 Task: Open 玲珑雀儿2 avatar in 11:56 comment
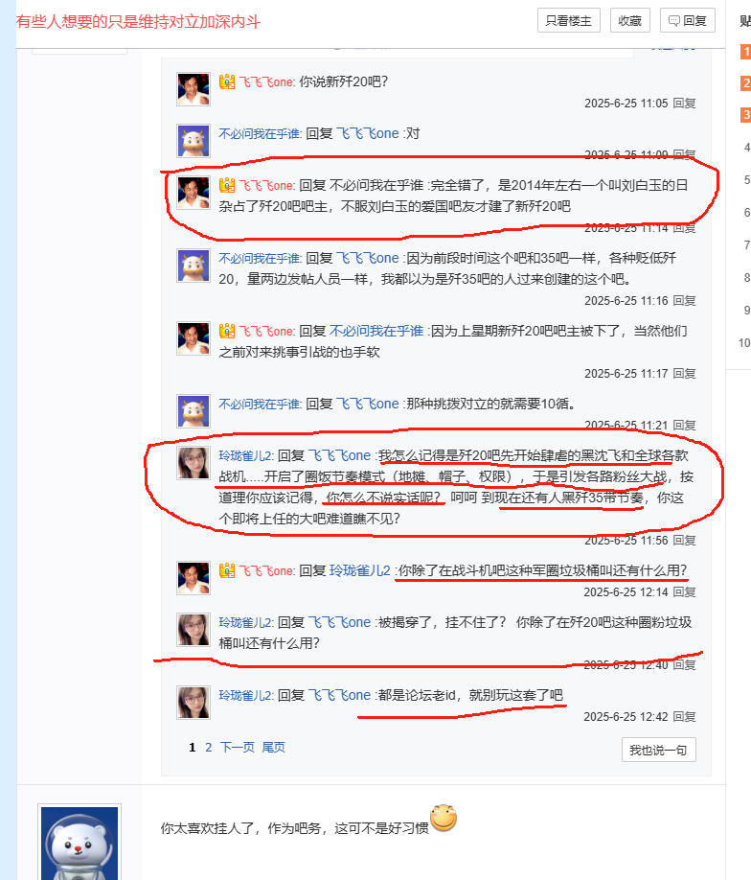(x=193, y=462)
